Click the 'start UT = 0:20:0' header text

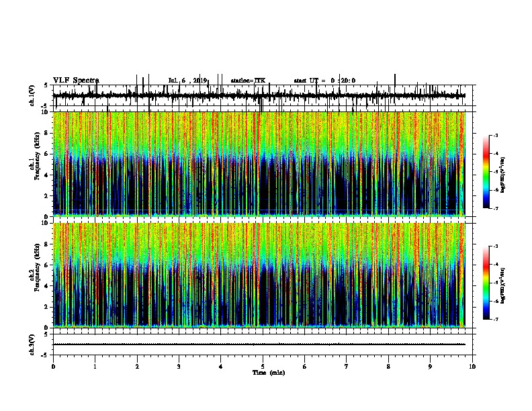coord(324,81)
